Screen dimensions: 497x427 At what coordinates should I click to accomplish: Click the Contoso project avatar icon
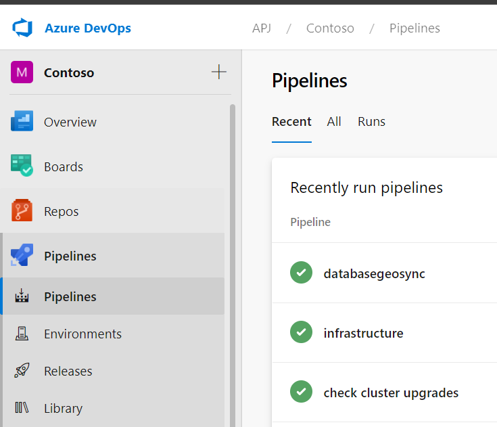22,72
